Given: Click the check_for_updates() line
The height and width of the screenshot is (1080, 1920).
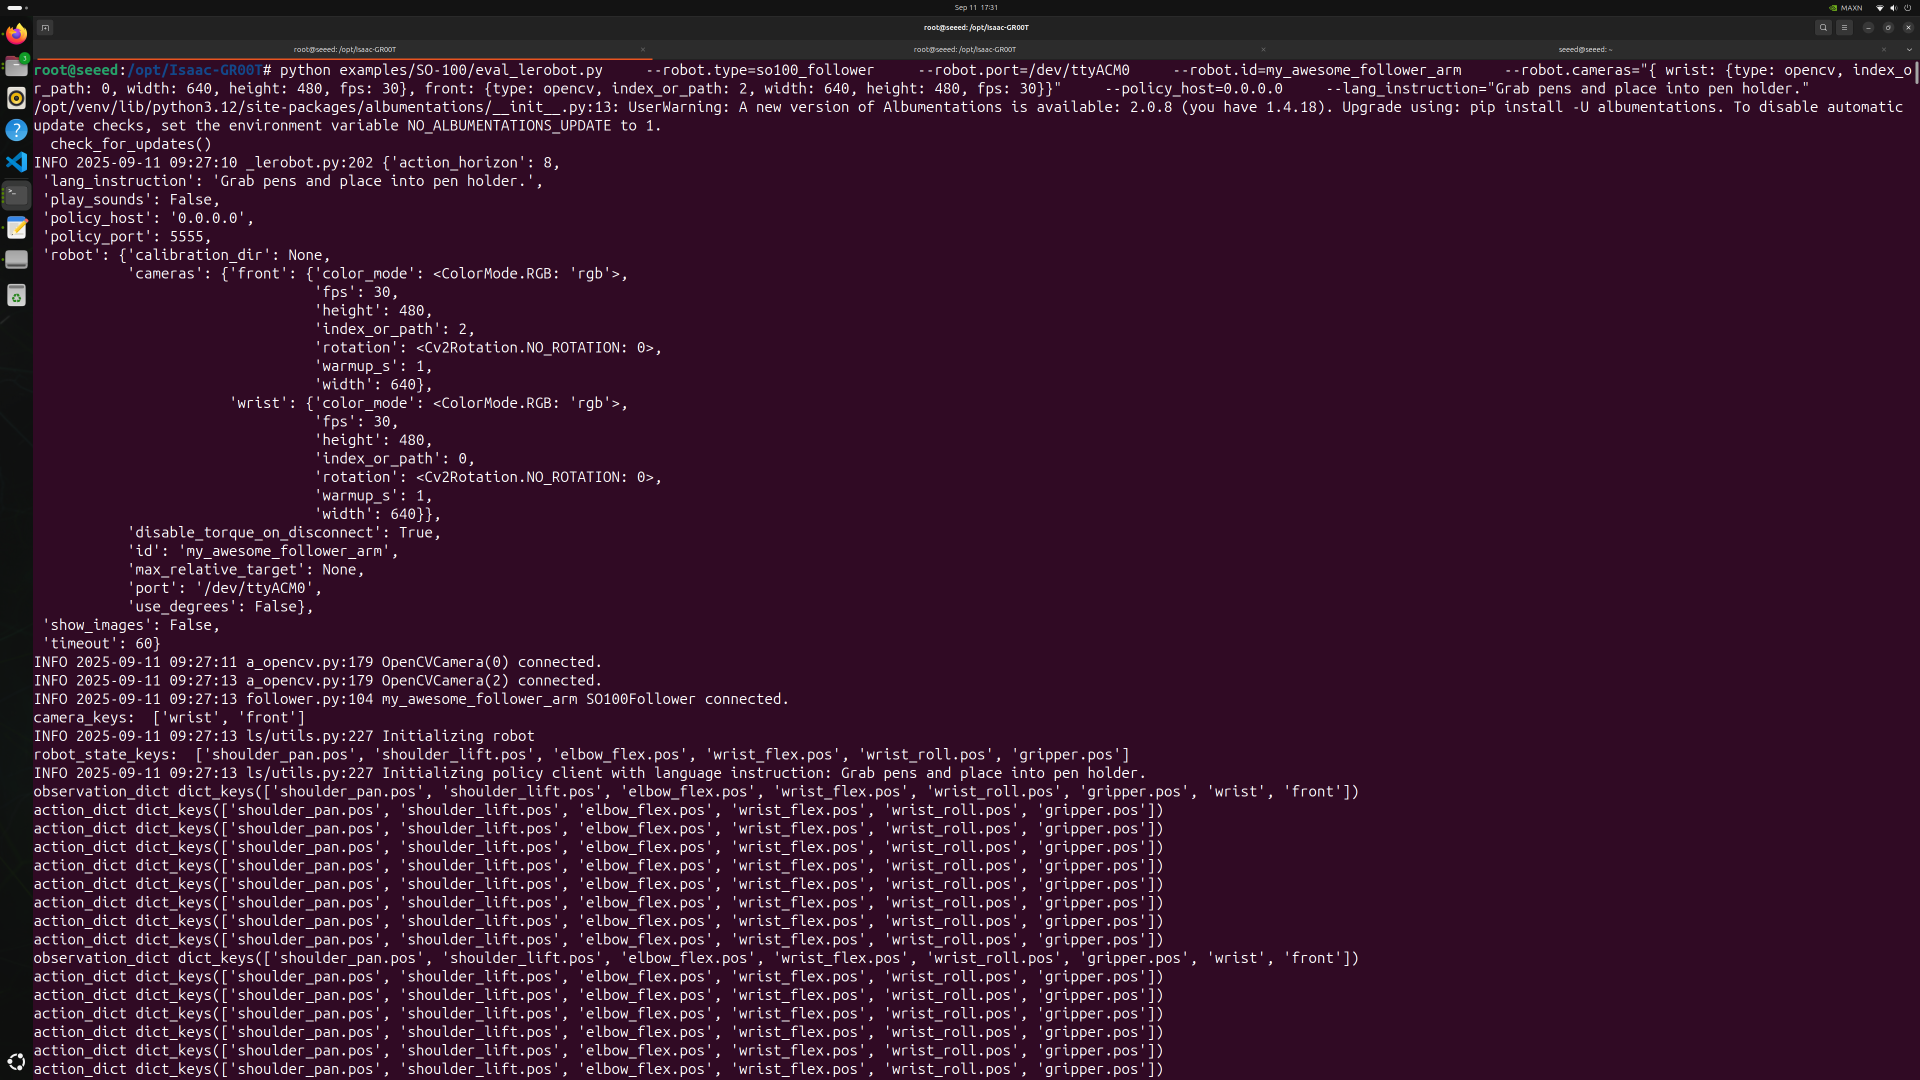Looking at the screenshot, I should (130, 144).
